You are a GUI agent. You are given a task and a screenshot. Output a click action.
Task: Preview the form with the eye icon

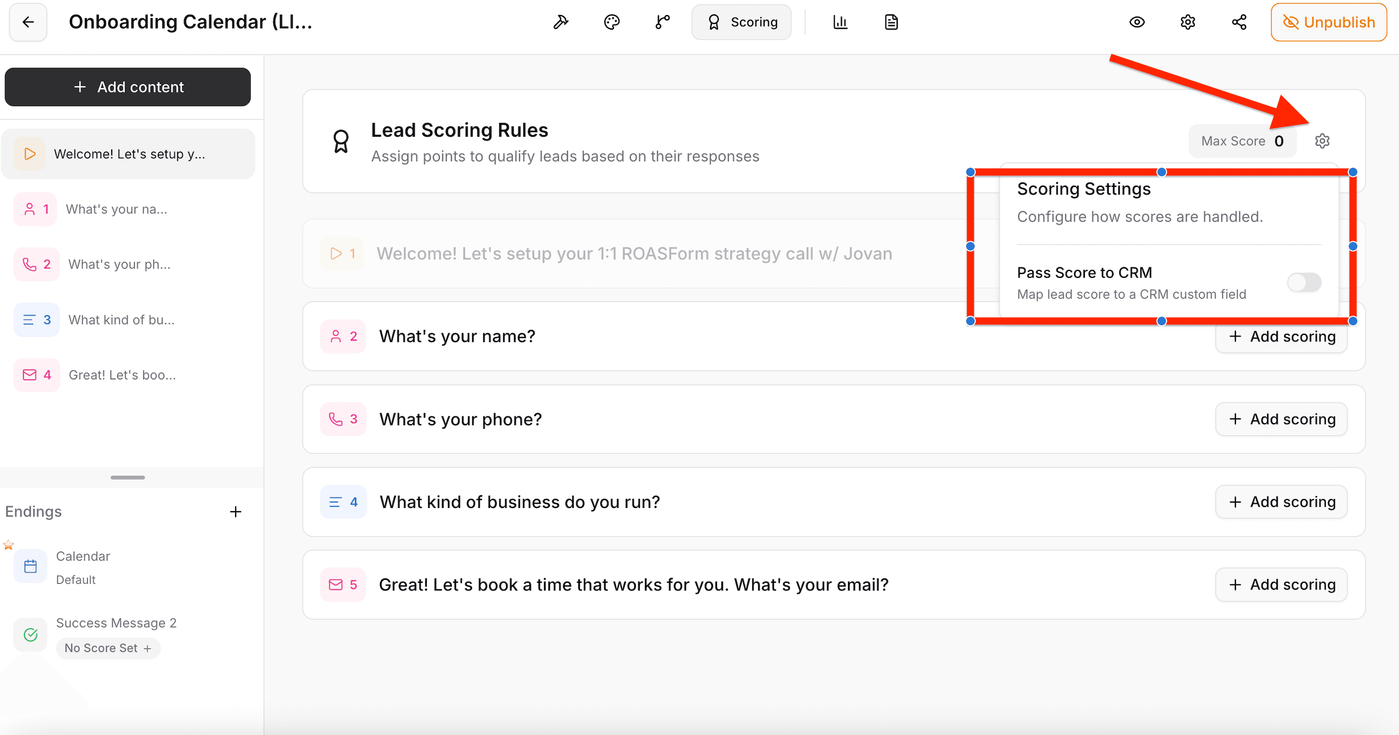(1137, 22)
